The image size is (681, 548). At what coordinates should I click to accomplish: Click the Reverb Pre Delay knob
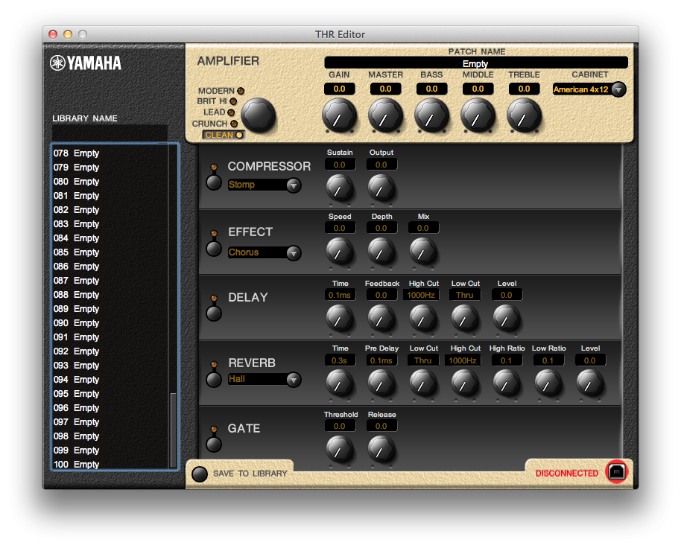tap(381, 383)
